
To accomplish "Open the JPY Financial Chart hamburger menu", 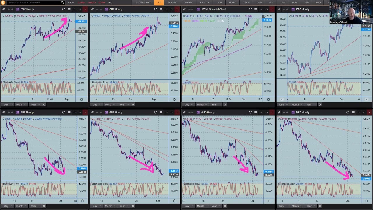I will point(256,9).
